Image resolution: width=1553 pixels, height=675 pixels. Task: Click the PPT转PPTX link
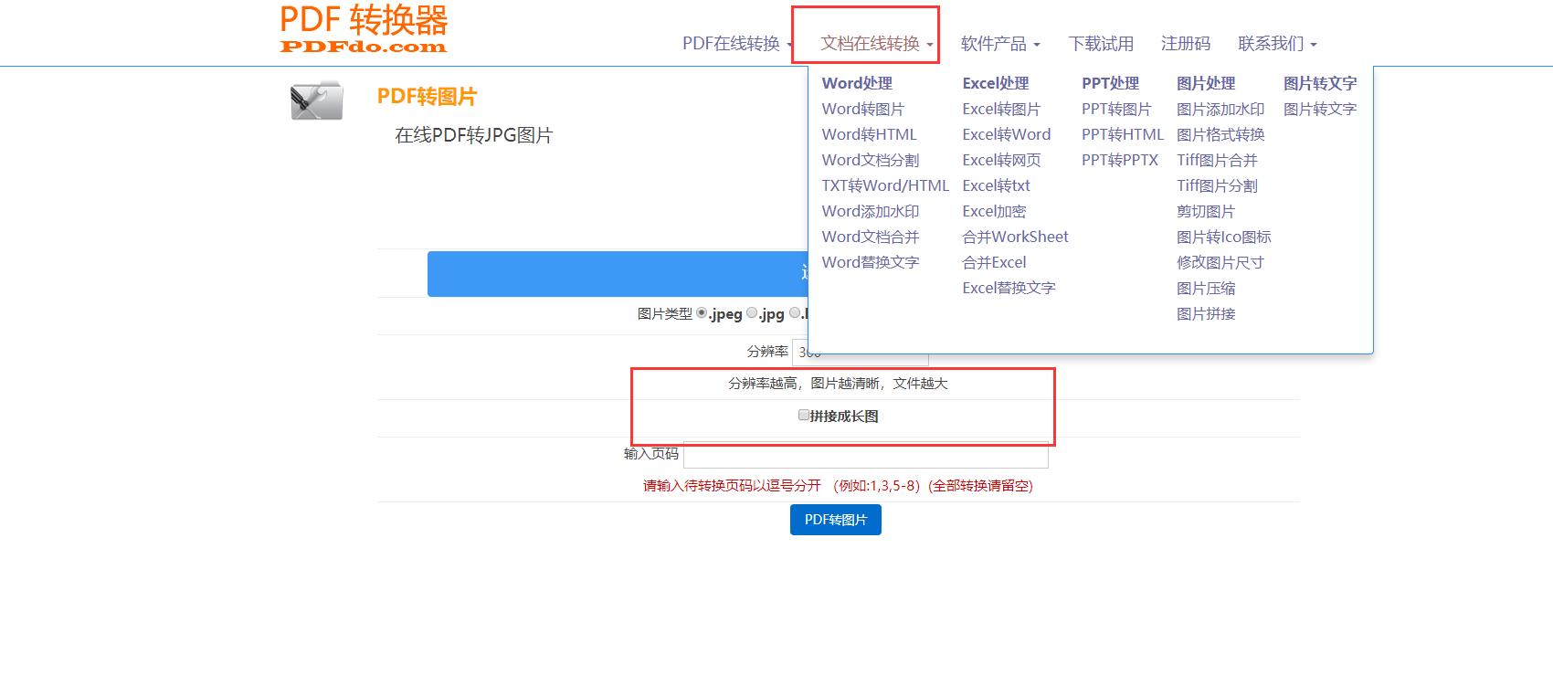(x=1120, y=160)
